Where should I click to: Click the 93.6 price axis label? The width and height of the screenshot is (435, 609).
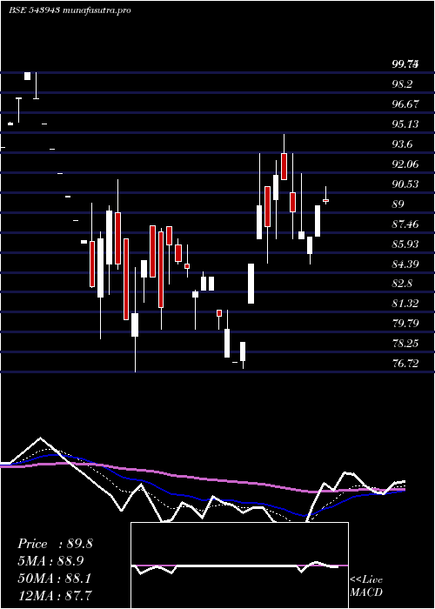402,144
